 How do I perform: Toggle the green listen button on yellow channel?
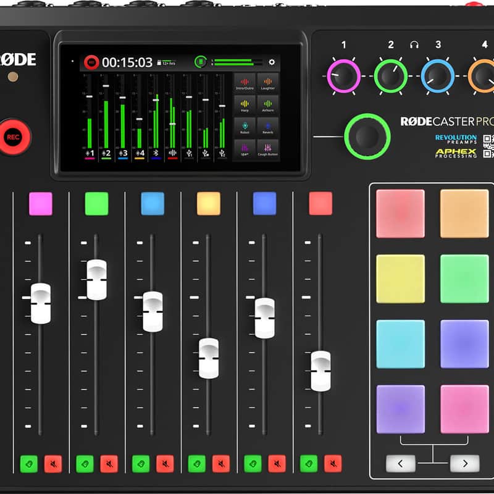click(x=196, y=464)
